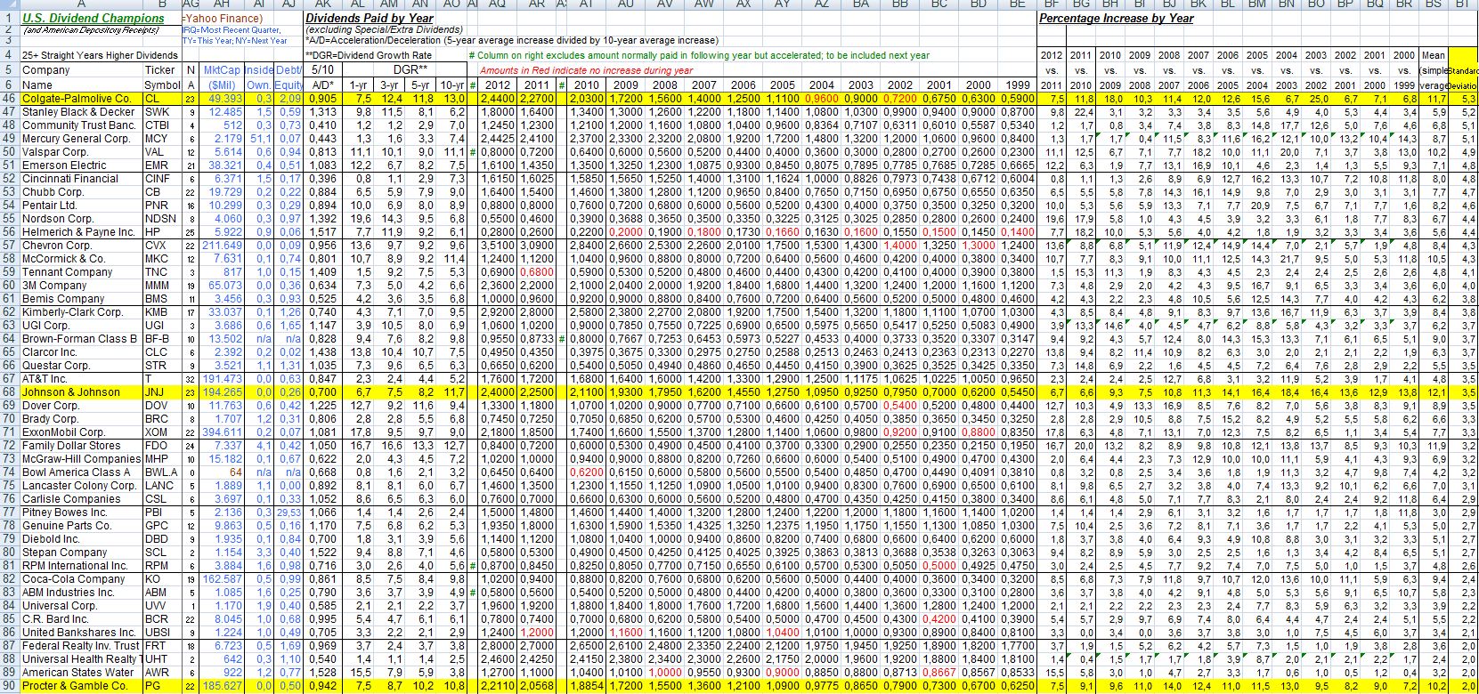Select the 'Brown-Forman Class B' cell
1479x694 pixels.
coord(81,339)
